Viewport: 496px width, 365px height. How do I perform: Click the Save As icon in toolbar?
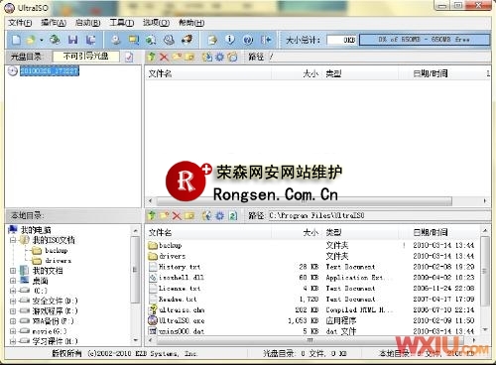[x=90, y=40]
